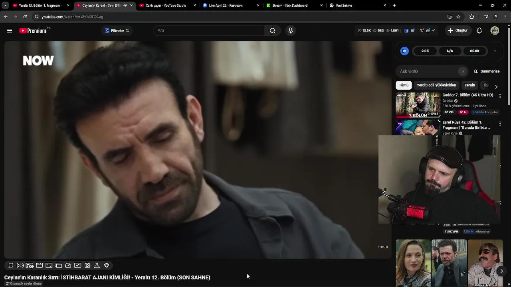511x287 pixels.
Task: Open the account avatar menu
Action: coord(495,31)
